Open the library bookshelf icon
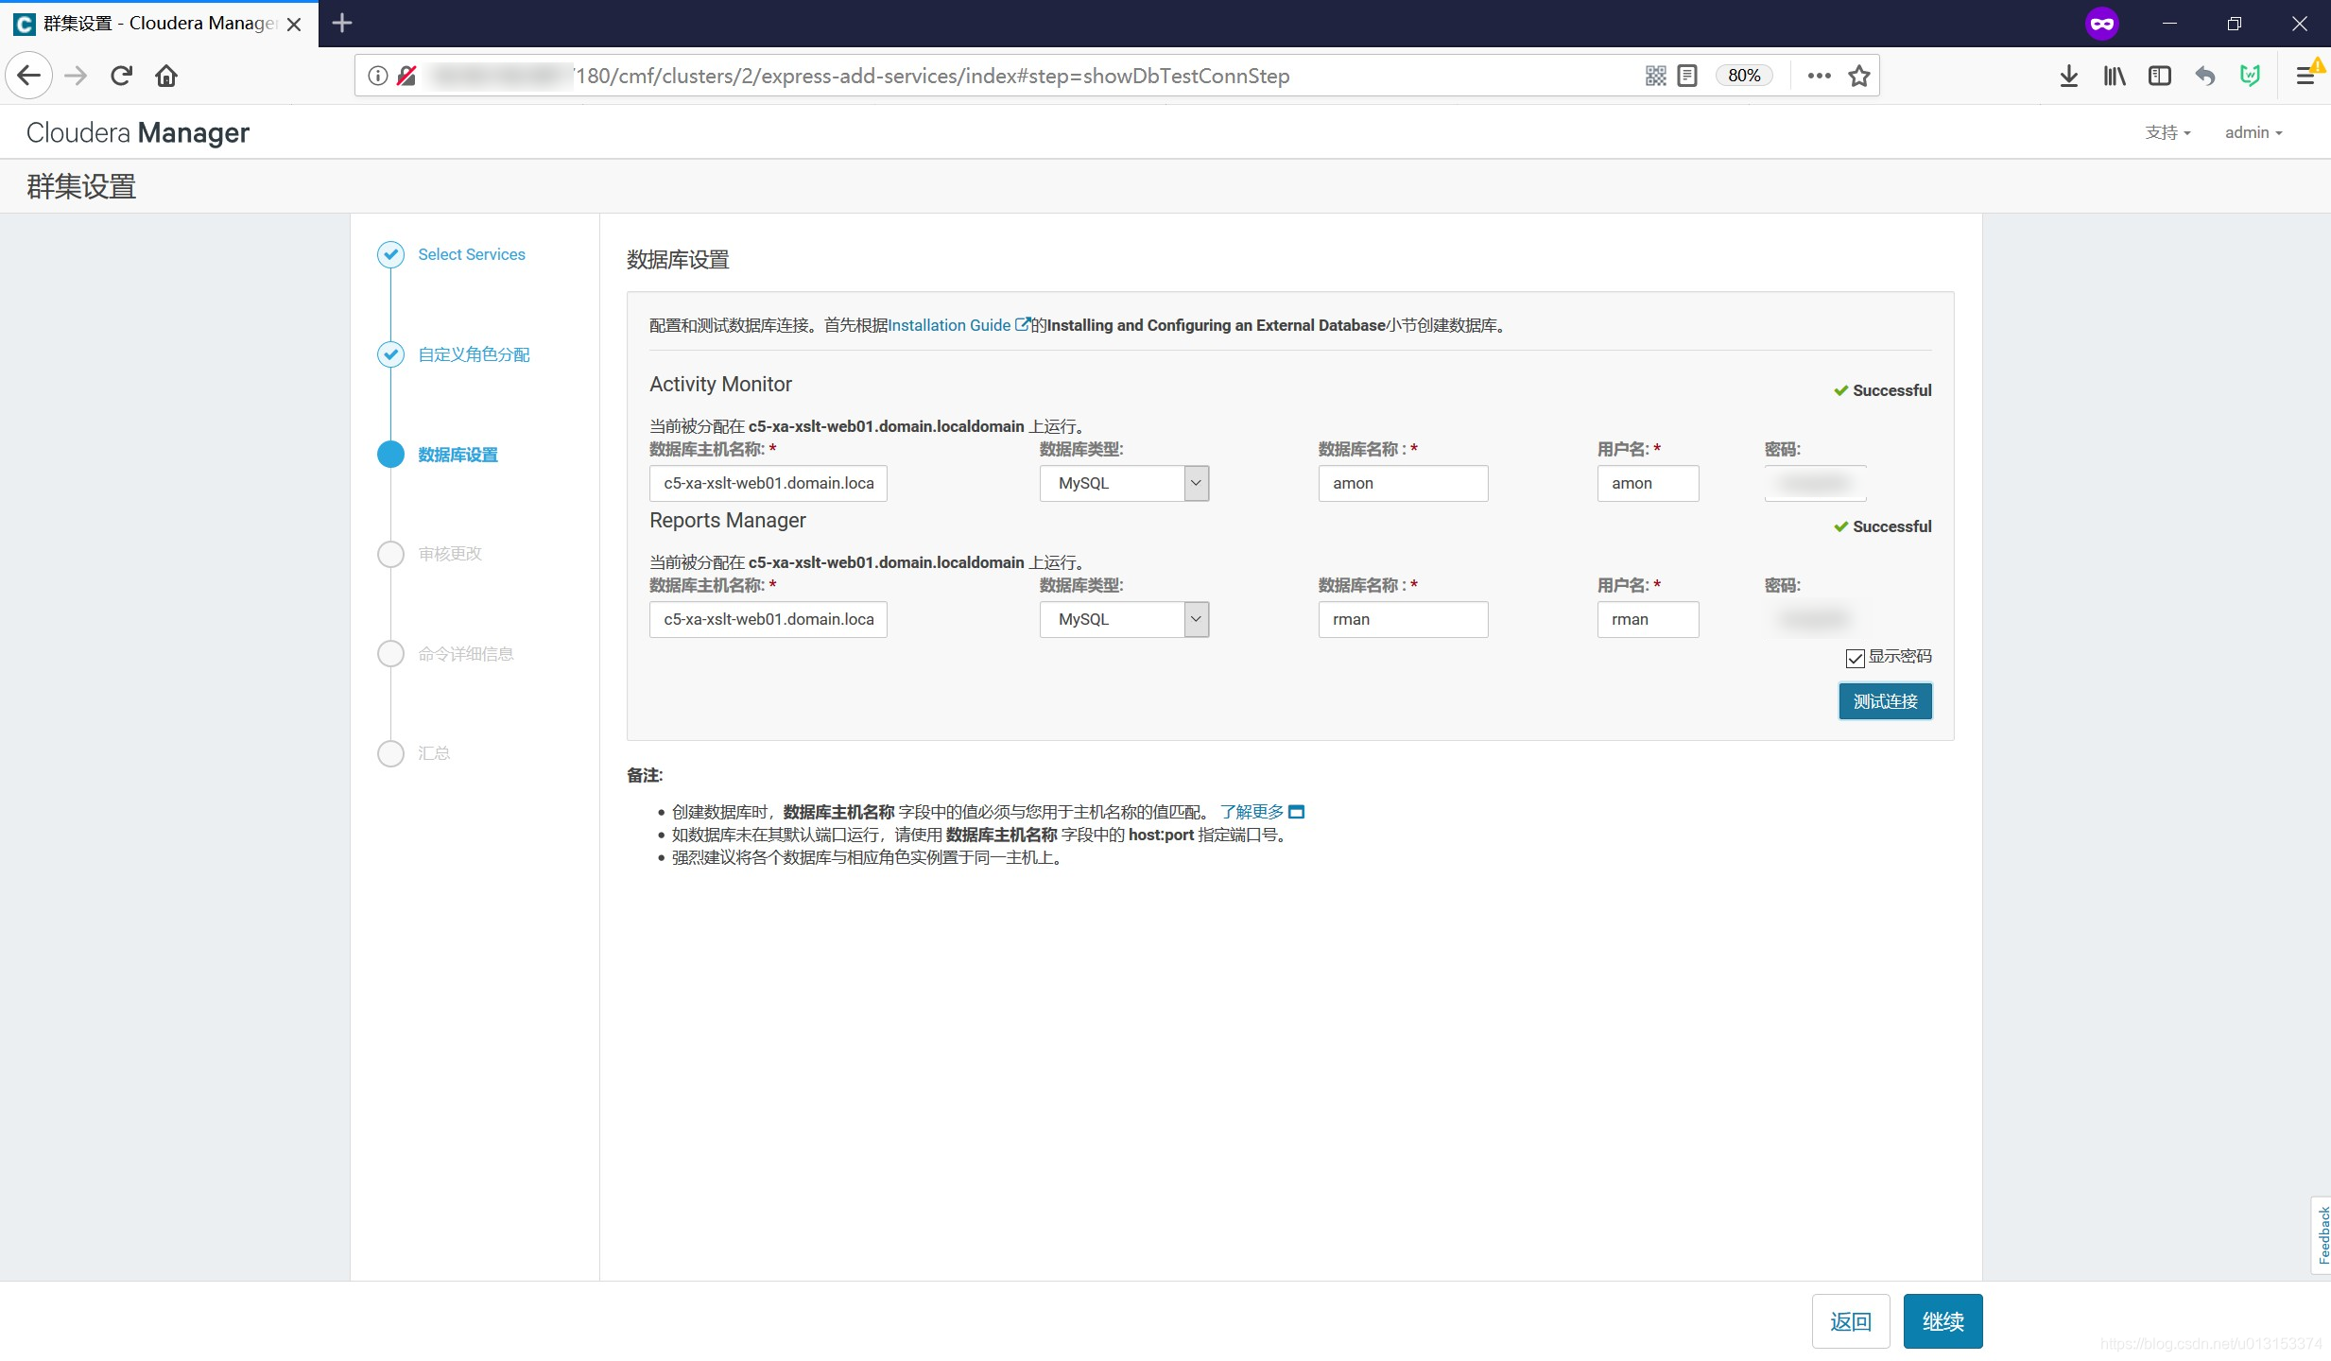 coord(2114,76)
